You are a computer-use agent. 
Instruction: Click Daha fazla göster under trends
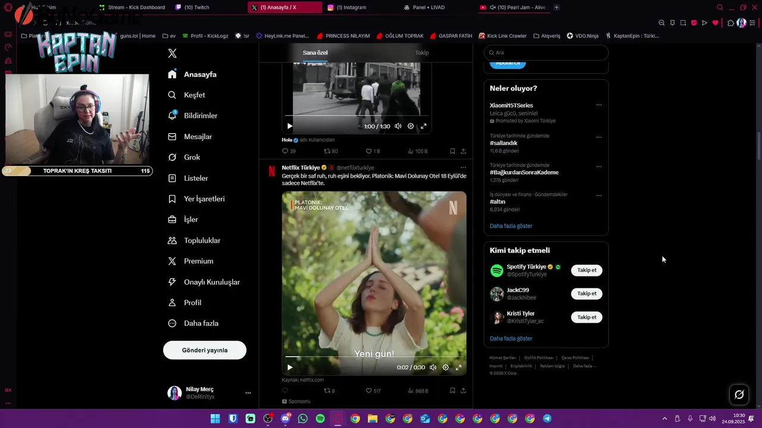click(x=511, y=226)
